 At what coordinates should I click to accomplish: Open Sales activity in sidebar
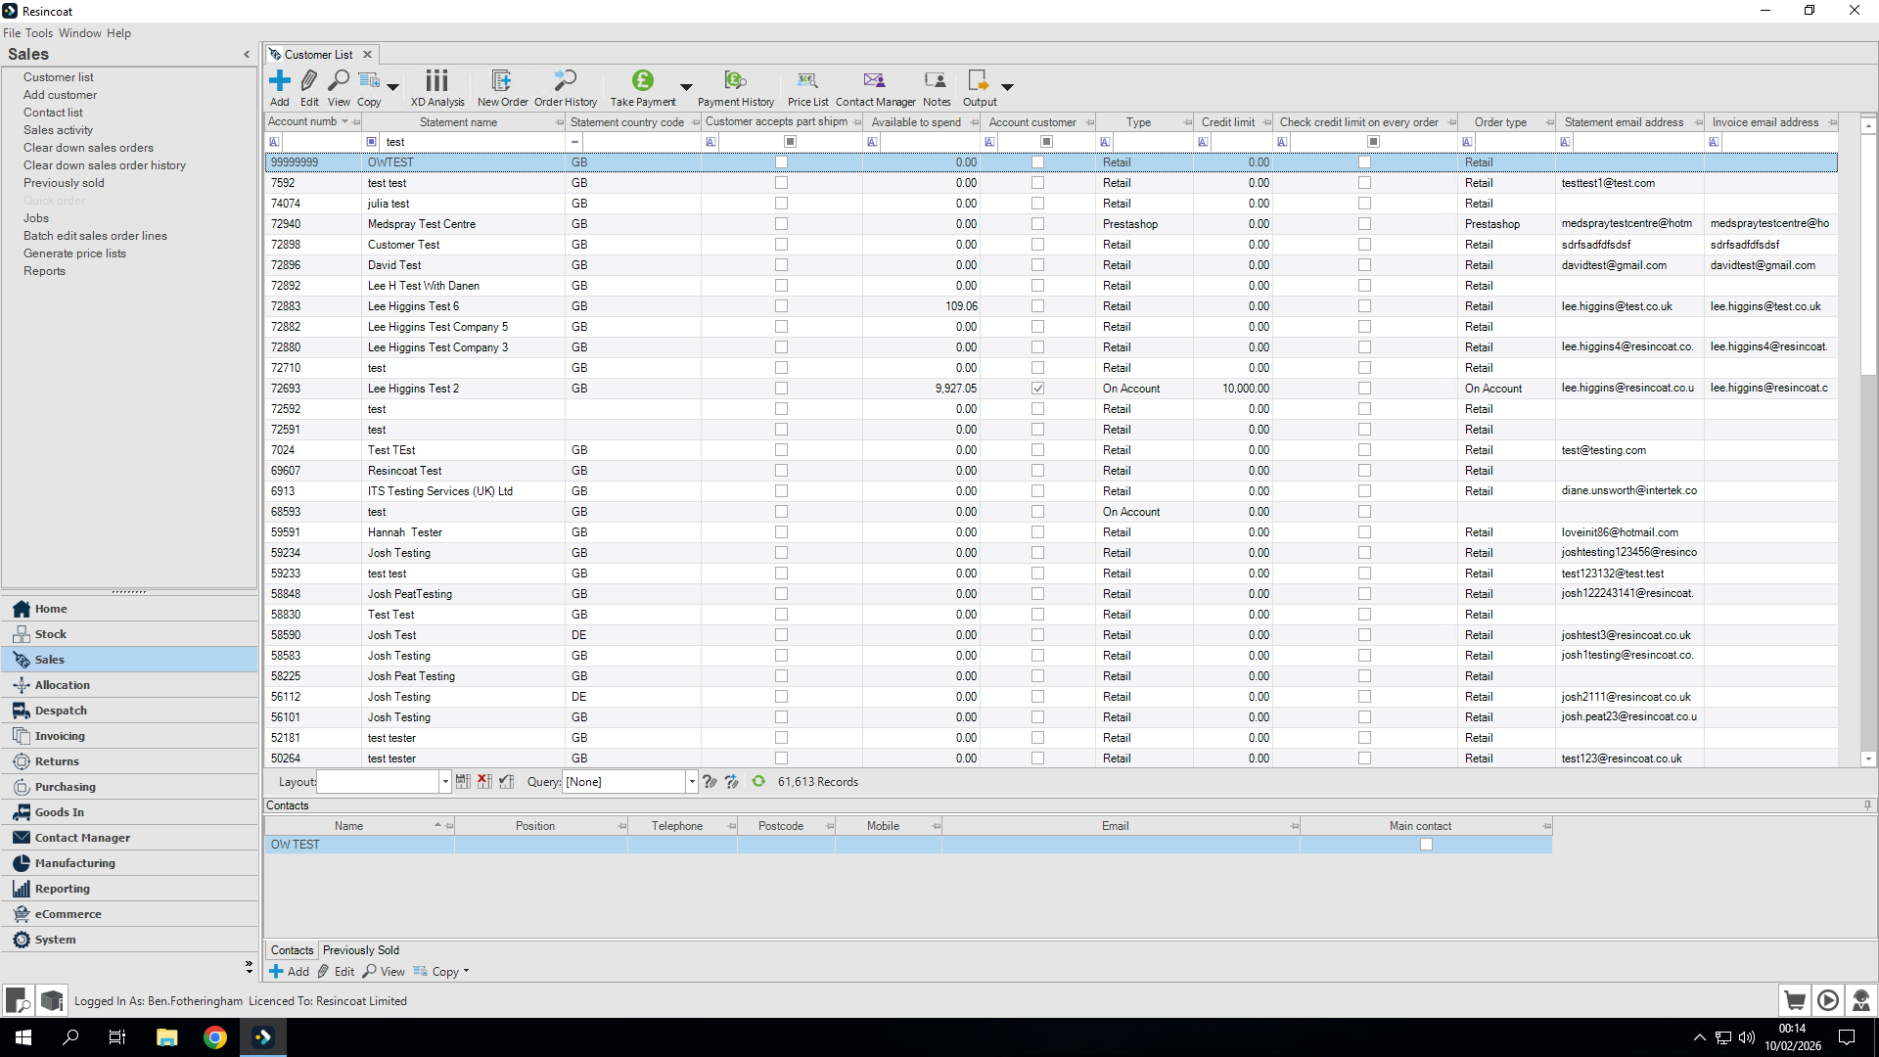(x=58, y=130)
